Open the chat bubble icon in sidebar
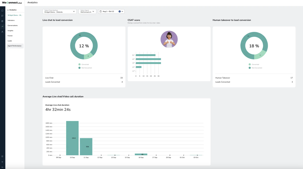 pos(2,16)
